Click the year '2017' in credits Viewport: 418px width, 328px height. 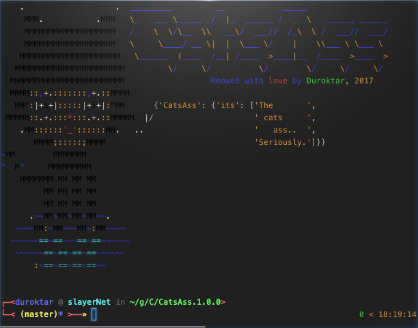(x=363, y=81)
